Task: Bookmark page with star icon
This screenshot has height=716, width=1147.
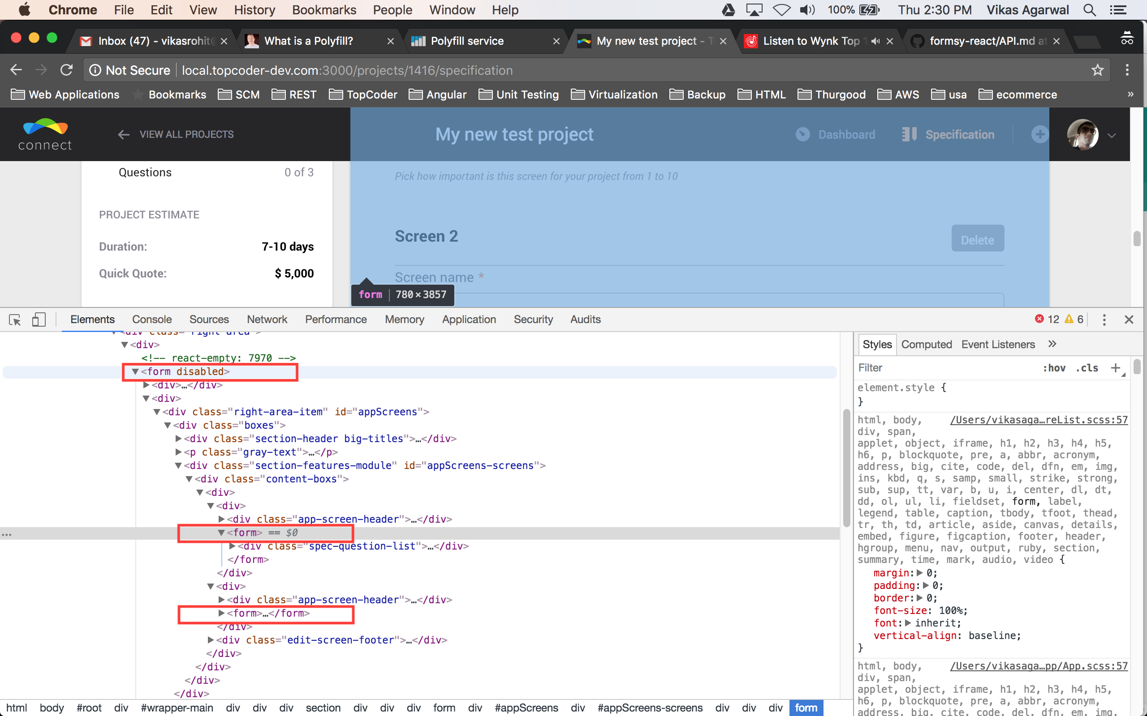Action: [x=1097, y=70]
